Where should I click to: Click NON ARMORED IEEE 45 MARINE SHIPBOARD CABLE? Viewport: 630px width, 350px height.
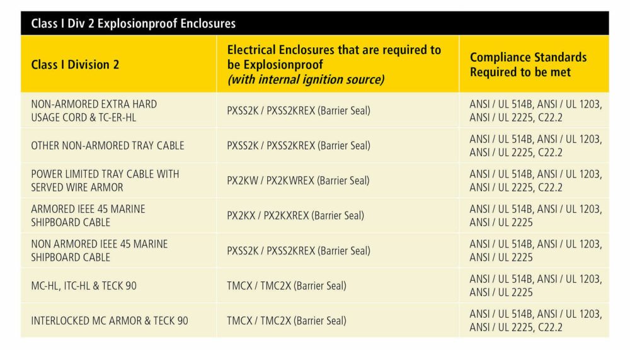pyautogui.click(x=100, y=251)
